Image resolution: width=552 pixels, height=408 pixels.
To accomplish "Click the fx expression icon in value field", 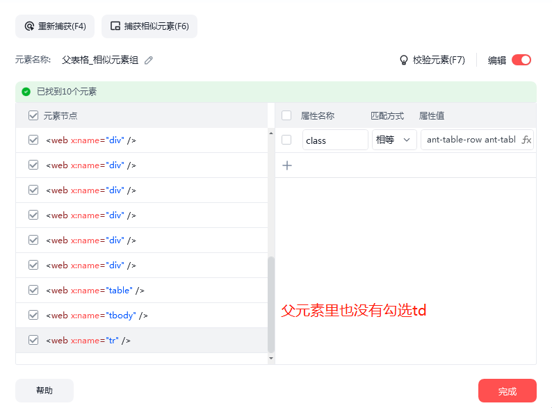I will click(526, 140).
